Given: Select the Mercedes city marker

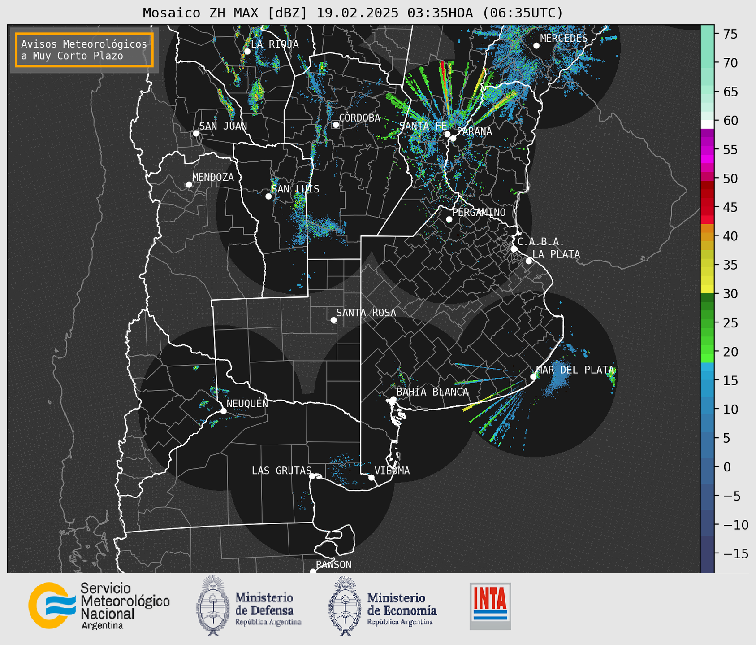Looking at the screenshot, I should coord(536,46).
